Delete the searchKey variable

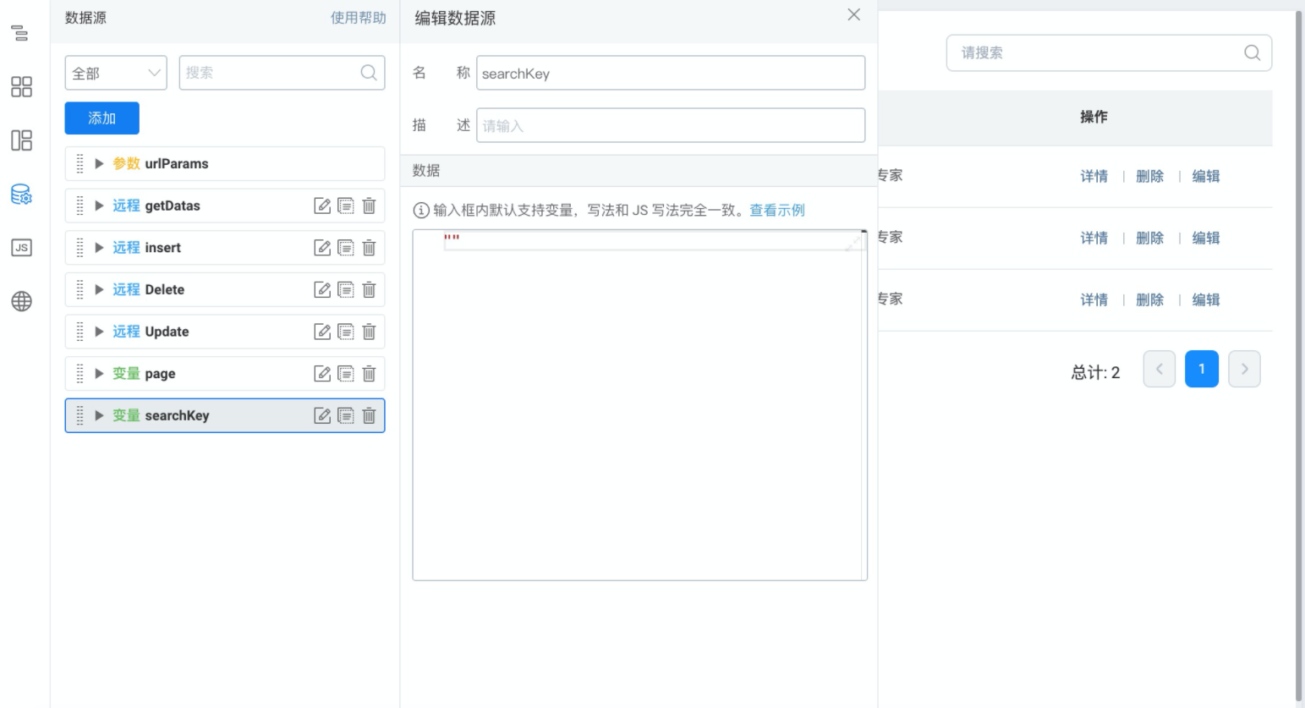point(369,415)
